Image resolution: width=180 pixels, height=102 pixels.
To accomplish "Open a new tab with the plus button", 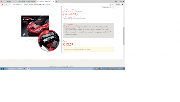I will [x=56, y=1].
